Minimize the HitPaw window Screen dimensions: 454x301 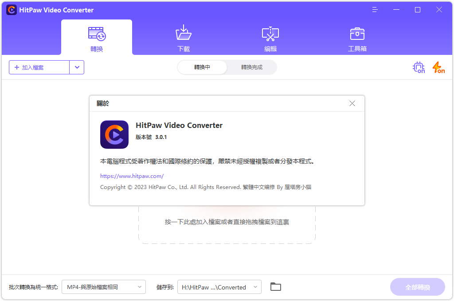click(x=396, y=10)
